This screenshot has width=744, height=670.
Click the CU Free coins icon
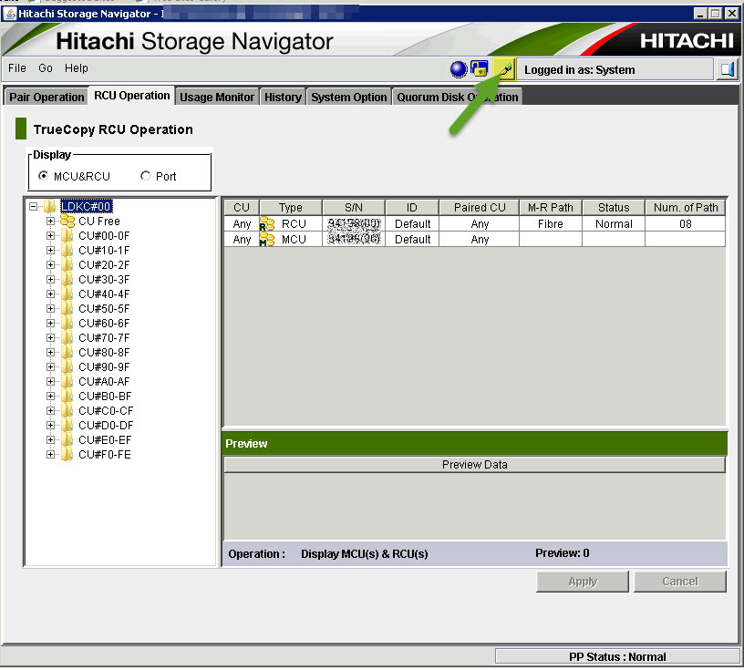(67, 222)
